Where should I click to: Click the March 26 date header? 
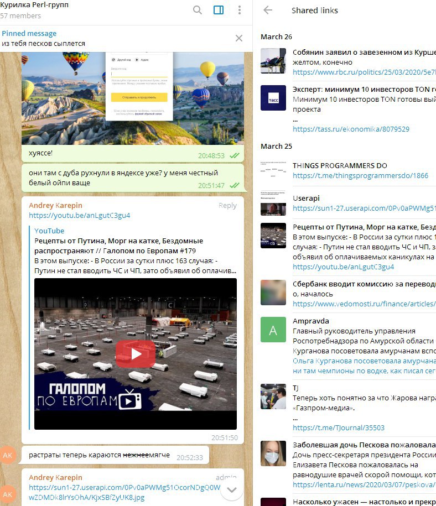tap(276, 37)
